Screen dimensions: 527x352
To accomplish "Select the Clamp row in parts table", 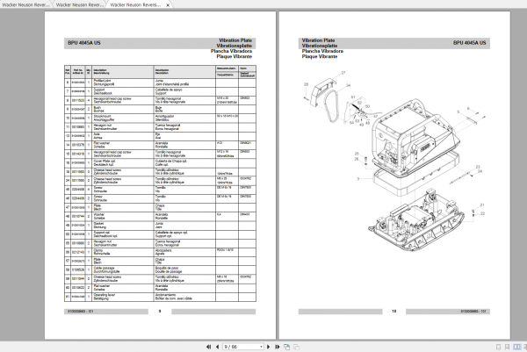I will tap(160, 252).
